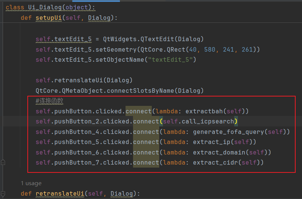This screenshot has height=199, width=302.
Task: Click pushButton_2 identifier
Action: point(77,122)
